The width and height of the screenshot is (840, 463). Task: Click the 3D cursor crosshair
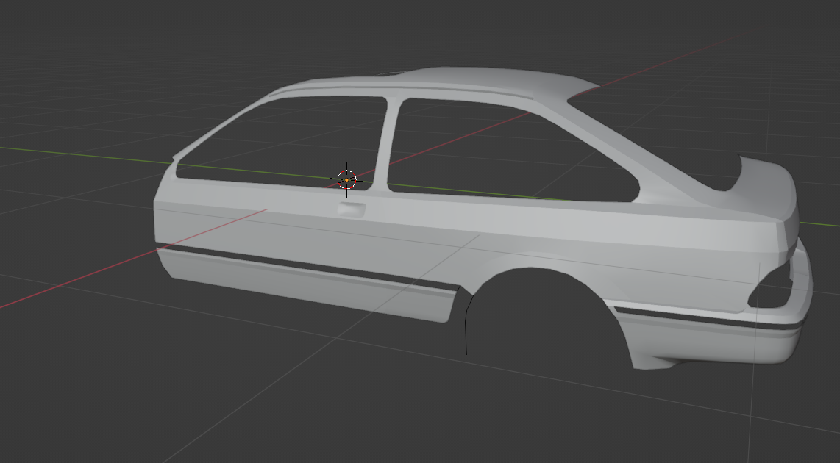point(346,180)
